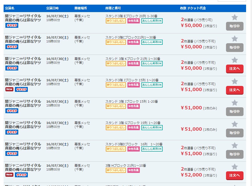The width and height of the screenshot is (252, 186).
Task: Sort by 公演日時 column header
Action: 53,8
